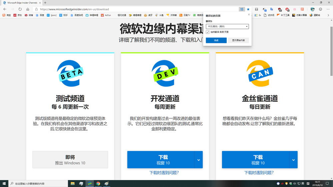Click the Windows taskbar search box
The height and width of the screenshot is (187, 333).
(38, 184)
